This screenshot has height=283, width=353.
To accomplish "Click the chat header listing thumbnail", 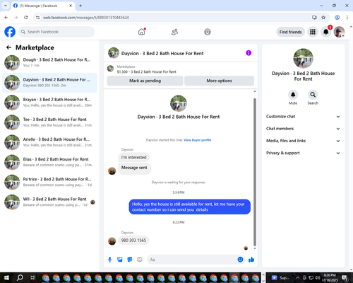I will pos(114,53).
